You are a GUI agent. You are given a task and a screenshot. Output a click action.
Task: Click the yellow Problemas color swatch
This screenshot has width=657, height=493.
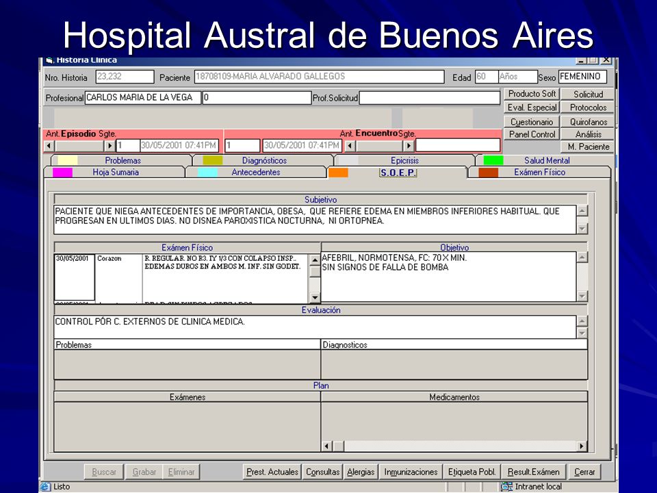pos(68,160)
